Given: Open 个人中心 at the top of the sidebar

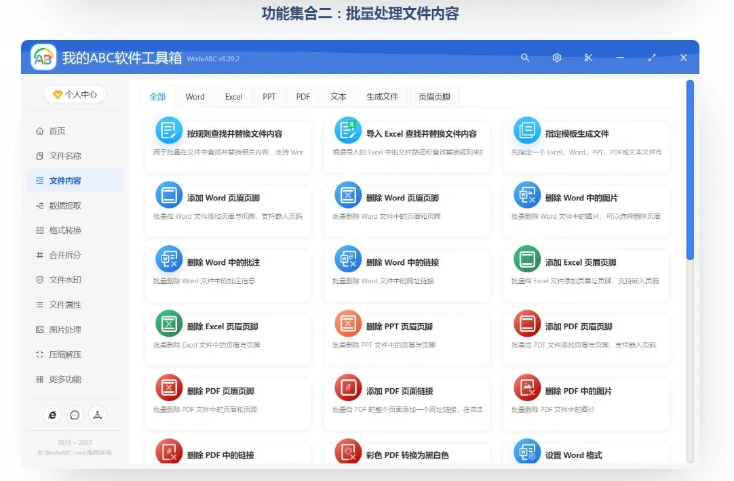Looking at the screenshot, I should pyautogui.click(x=75, y=95).
